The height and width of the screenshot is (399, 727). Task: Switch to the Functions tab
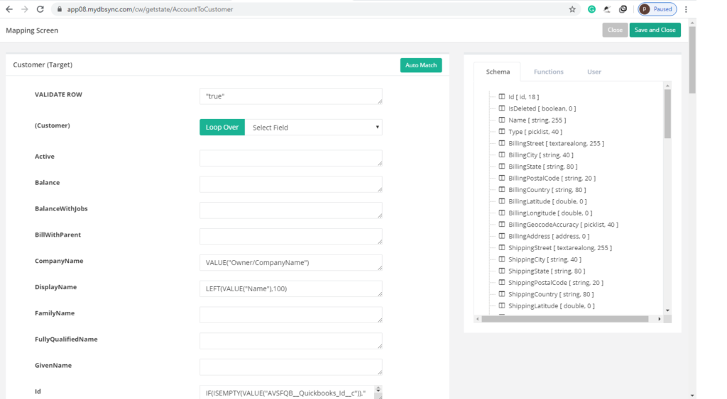[x=548, y=72]
